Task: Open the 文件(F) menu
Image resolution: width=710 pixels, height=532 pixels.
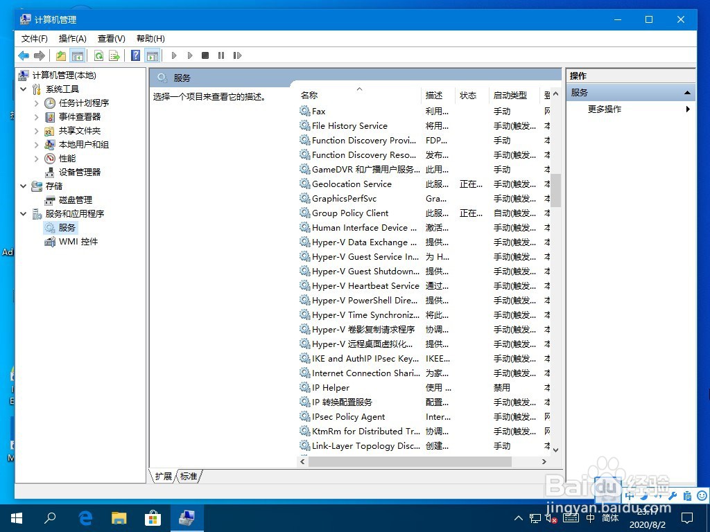Action: point(35,39)
